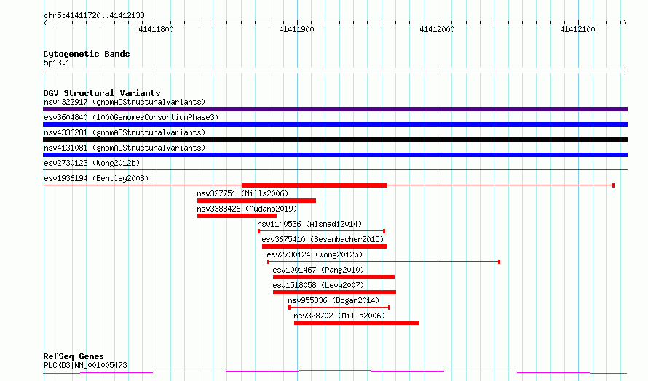Click the esv1936194 (Bentley2008) label
The height and width of the screenshot is (381, 648).
[96, 178]
